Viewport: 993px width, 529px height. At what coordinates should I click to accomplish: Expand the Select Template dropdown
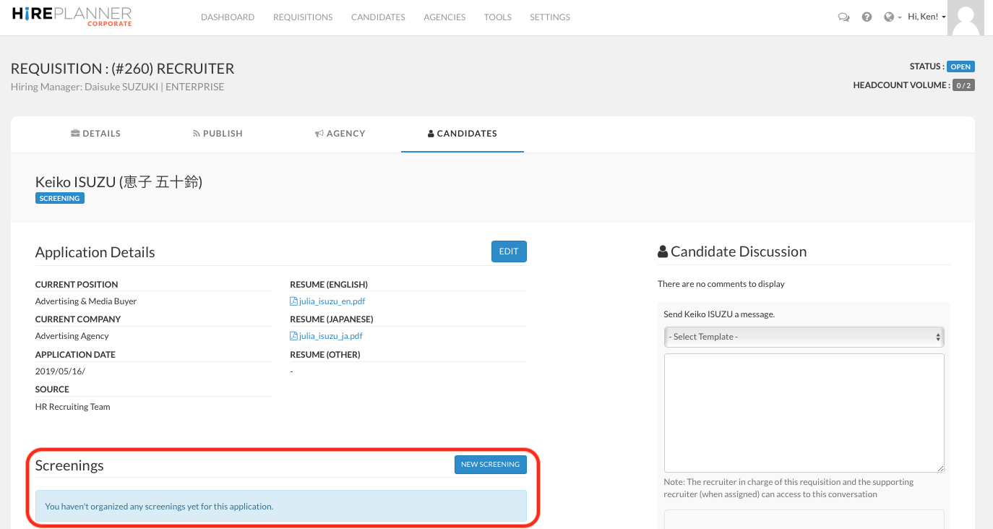tap(804, 337)
